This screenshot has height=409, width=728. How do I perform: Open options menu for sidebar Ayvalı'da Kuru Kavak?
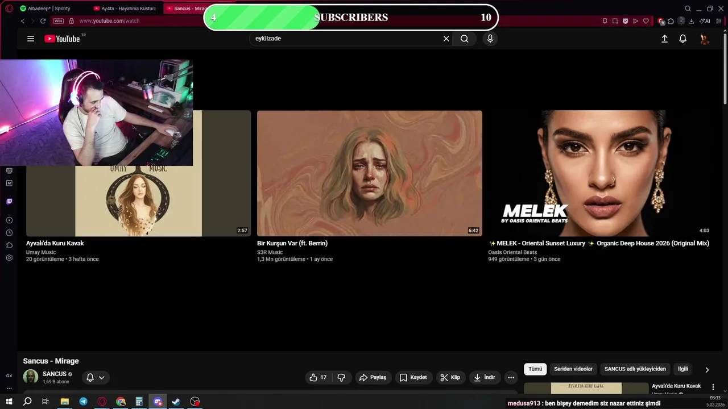click(x=713, y=387)
